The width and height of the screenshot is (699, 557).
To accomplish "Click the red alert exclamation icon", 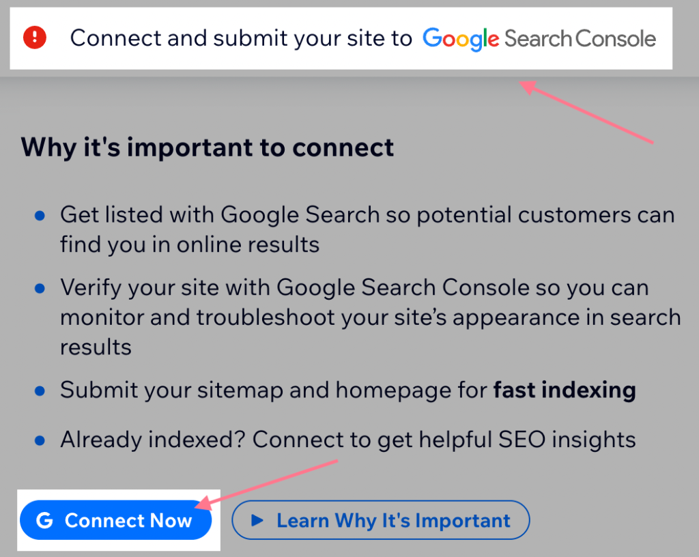I will [35, 38].
